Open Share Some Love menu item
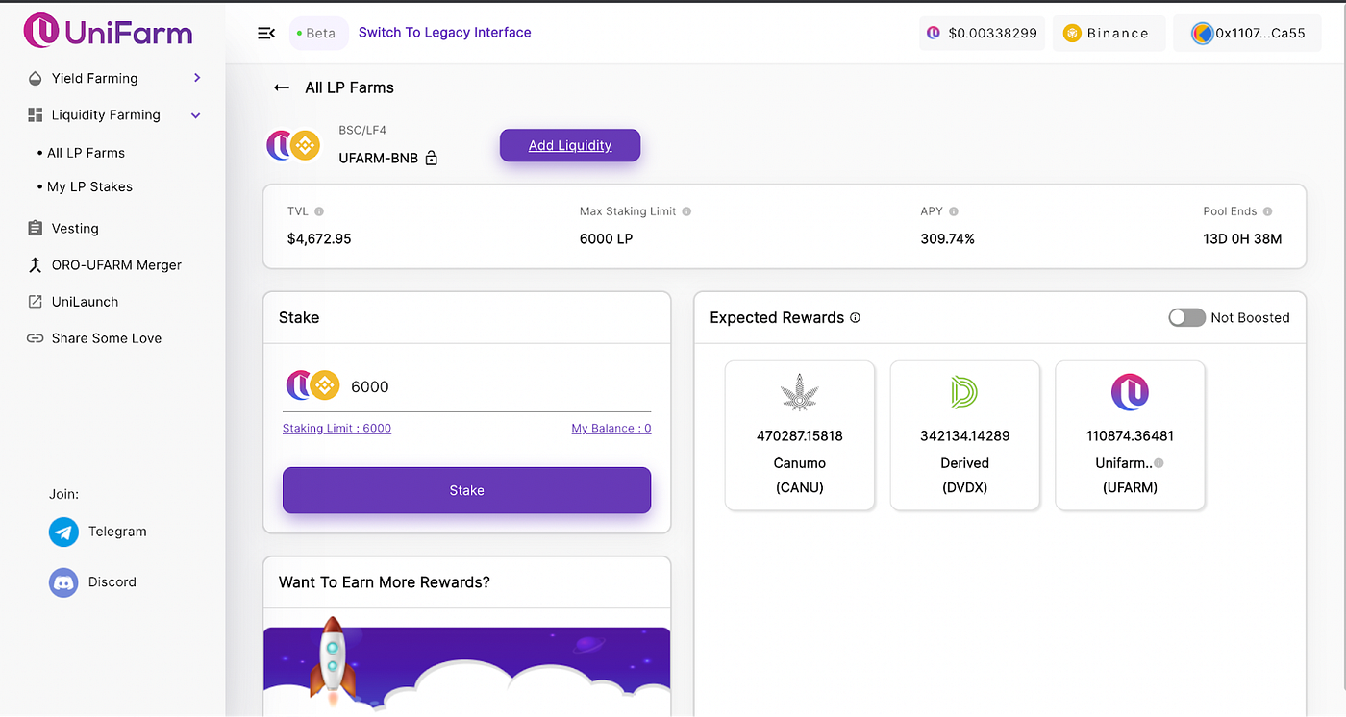The image size is (1346, 717). 107,338
